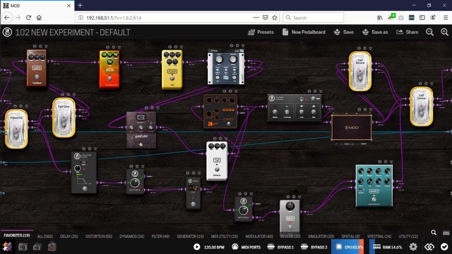Open settings gear above the CAPS ToneStack pedal
The width and height of the screenshot is (452, 254).
[40, 46]
